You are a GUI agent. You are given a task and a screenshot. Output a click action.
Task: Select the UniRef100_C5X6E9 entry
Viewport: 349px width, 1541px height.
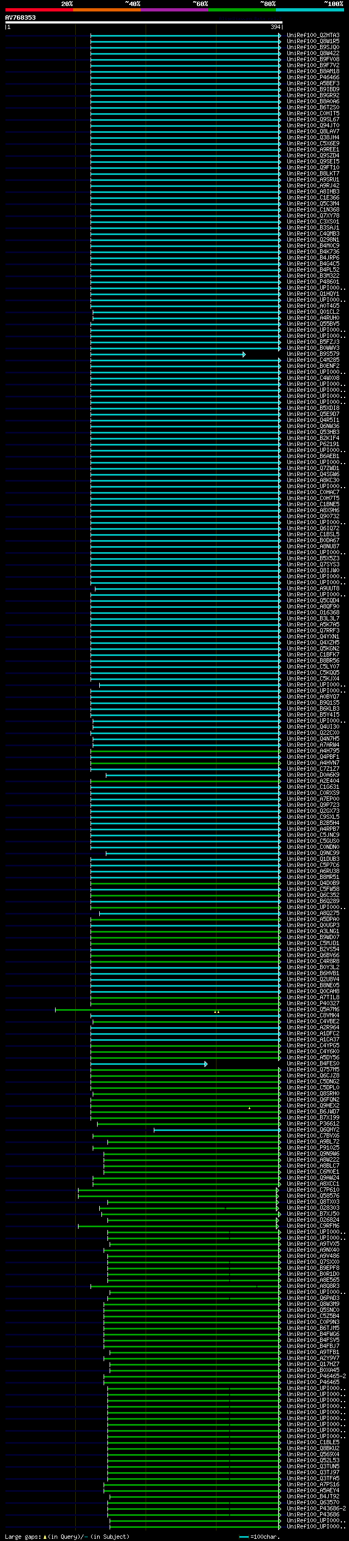point(313,144)
